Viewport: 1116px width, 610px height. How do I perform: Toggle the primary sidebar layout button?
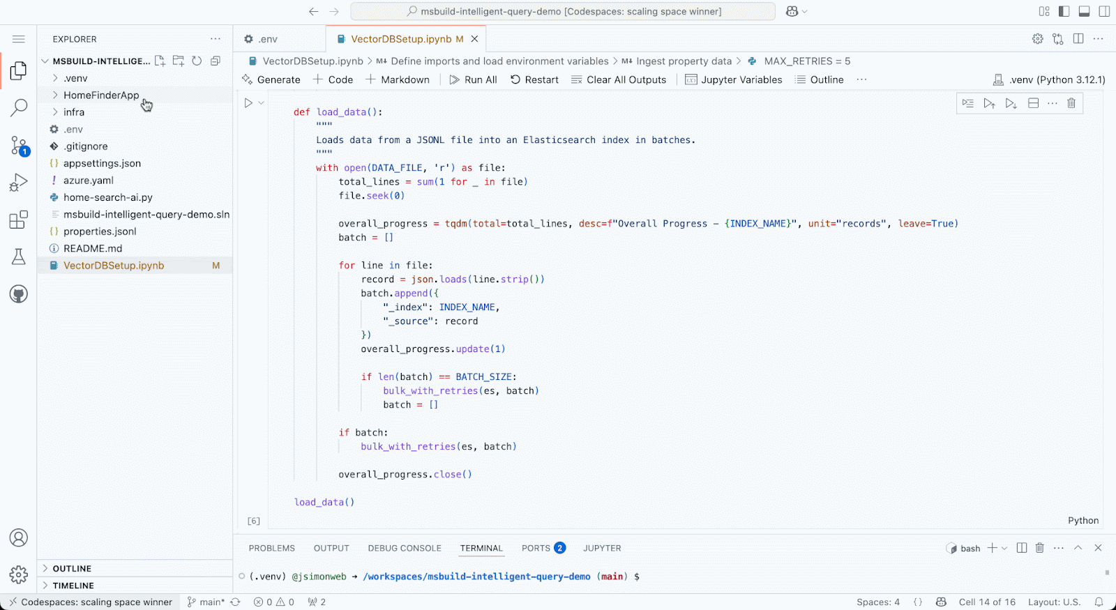coord(1064,11)
